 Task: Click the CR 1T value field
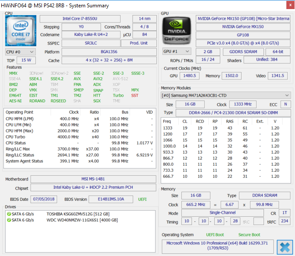pos(285,212)
